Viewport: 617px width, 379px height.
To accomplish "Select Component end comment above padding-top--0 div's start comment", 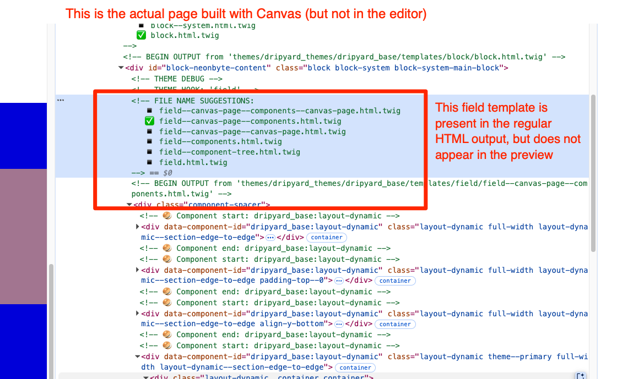I will pos(265,248).
